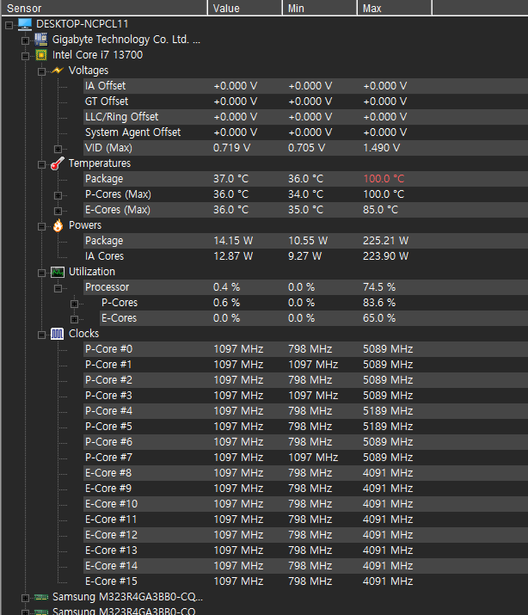528x615 pixels.
Task: Click the Max column header
Action: (395, 8)
